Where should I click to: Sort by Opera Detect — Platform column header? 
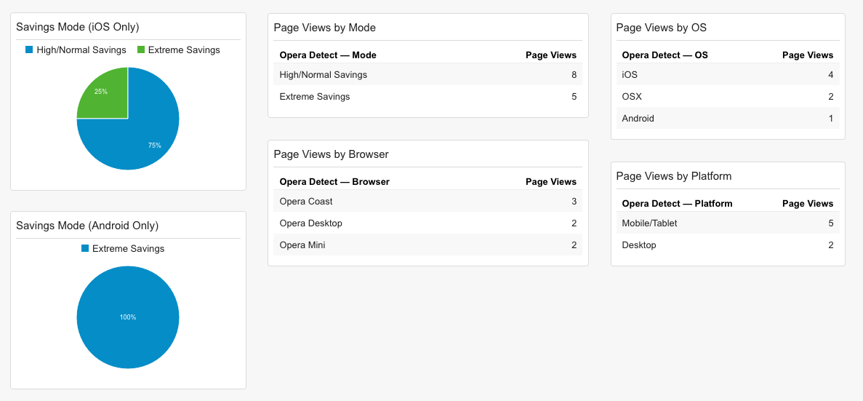click(677, 204)
